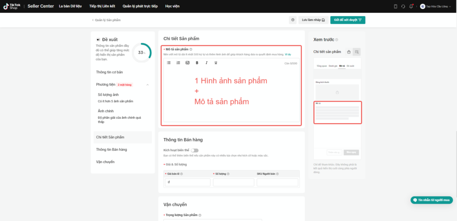Toggle italic formatting in editor

point(206,63)
